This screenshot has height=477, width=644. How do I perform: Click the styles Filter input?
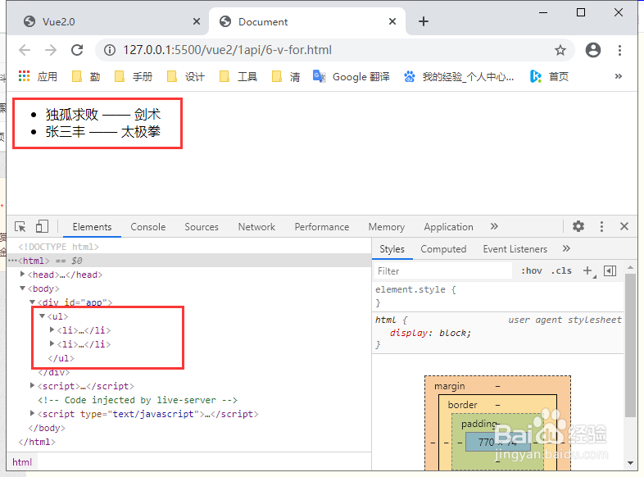pos(443,271)
